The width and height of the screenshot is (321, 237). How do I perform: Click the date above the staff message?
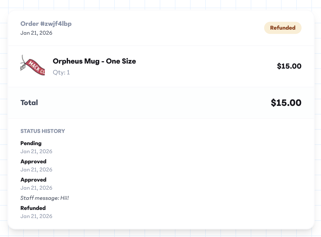coord(36,188)
